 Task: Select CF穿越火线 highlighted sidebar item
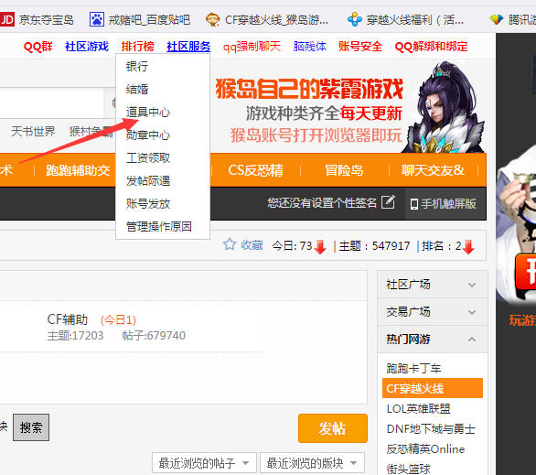(433, 388)
